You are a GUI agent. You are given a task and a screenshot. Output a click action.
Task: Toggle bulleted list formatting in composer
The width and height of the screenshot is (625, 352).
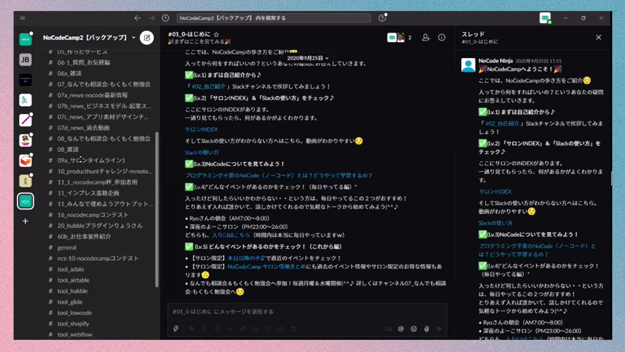point(268,329)
